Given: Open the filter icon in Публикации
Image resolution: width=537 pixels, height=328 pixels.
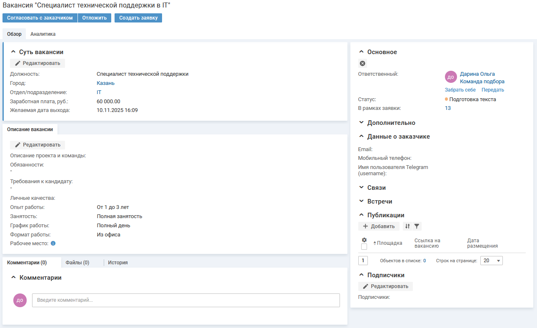Looking at the screenshot, I should (x=417, y=226).
